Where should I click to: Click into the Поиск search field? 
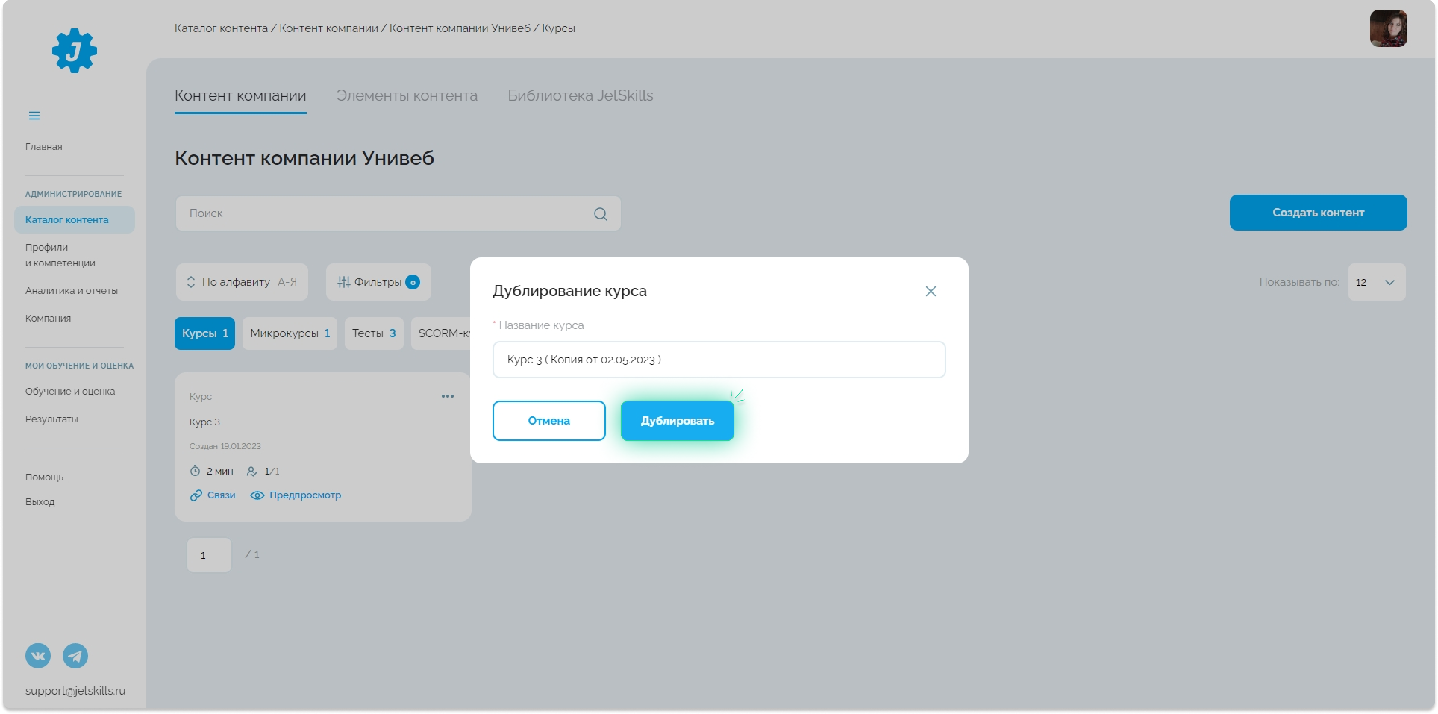(398, 213)
